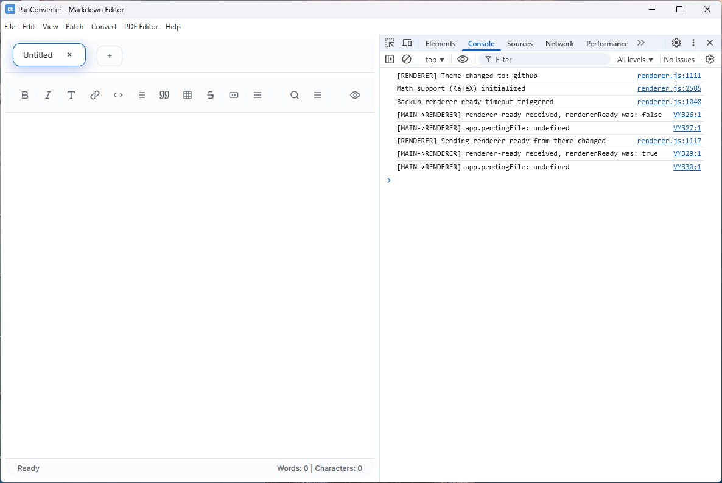Close the Untitled tab with its x
Viewport: 722px width, 483px height.
[69, 54]
